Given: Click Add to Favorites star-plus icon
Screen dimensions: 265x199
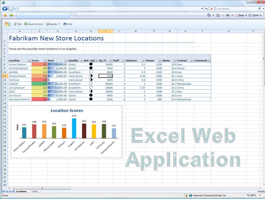Looking at the screenshot, I should tap(11, 15).
